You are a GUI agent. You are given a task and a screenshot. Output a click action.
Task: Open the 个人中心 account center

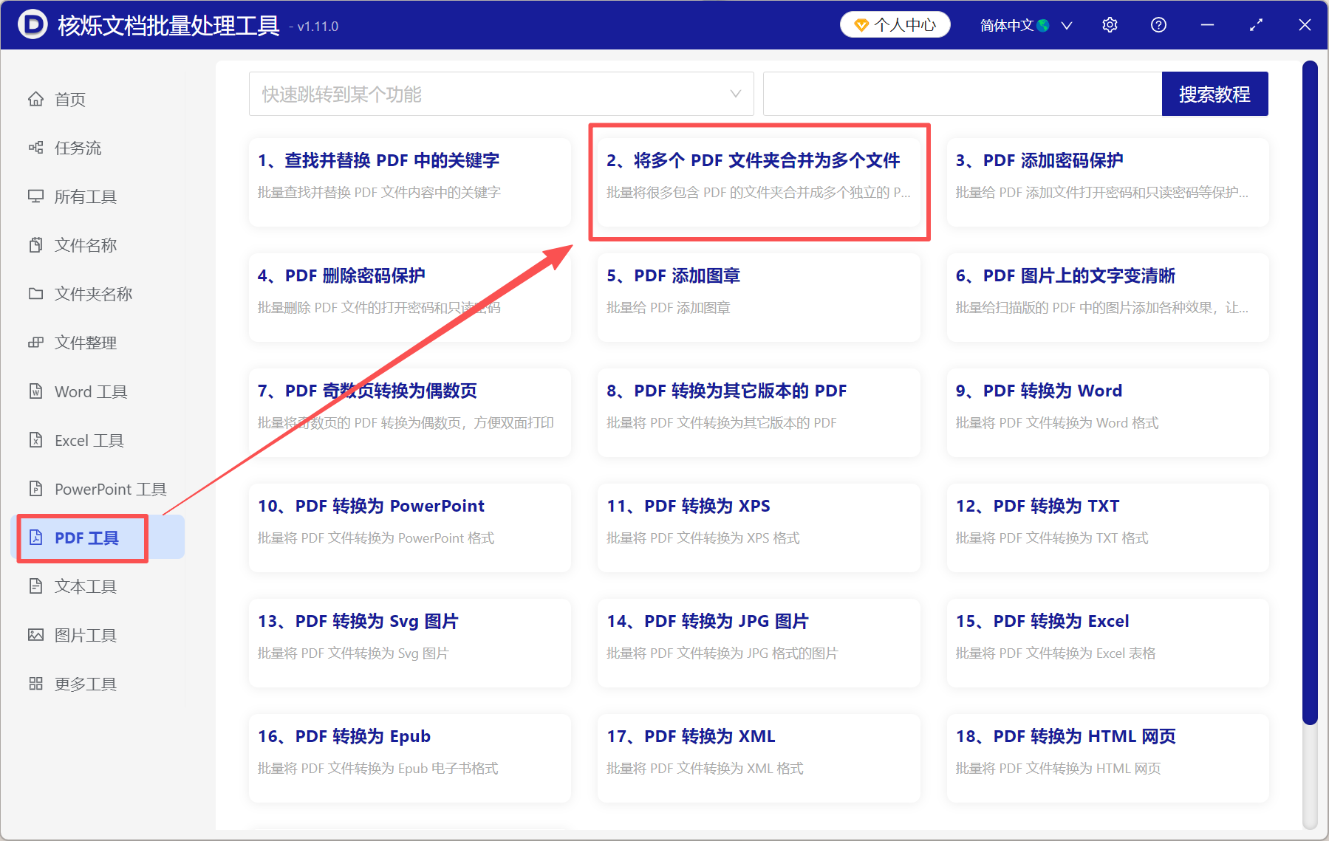(x=894, y=24)
